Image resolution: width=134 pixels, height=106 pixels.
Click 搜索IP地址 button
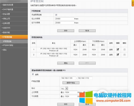point(71,83)
